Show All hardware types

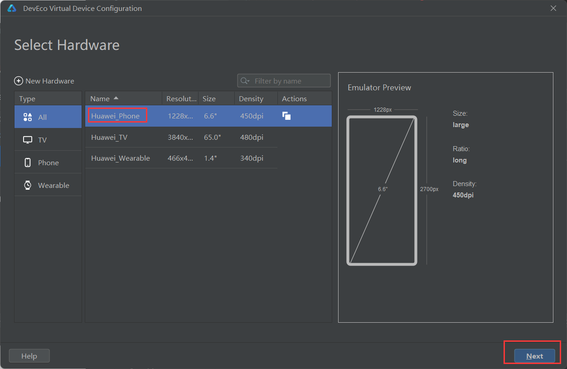pyautogui.click(x=48, y=117)
